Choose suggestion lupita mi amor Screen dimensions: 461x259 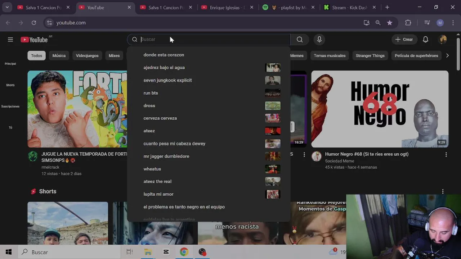coord(209,194)
